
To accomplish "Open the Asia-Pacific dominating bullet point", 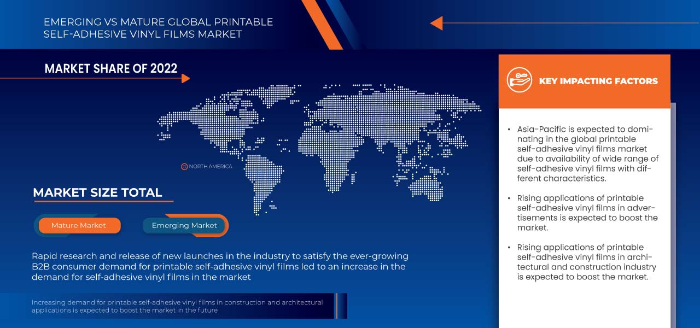I will pos(587,154).
